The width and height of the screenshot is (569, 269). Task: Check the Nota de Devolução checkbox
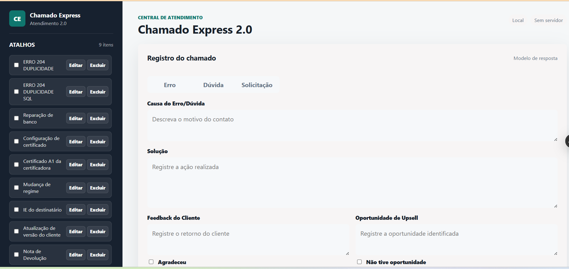17,255
